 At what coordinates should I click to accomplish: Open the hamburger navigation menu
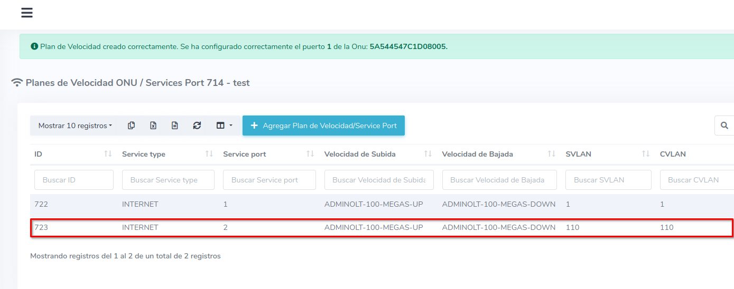(x=27, y=13)
